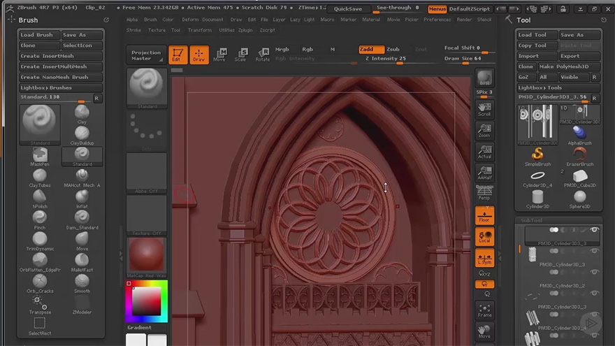Screen dimensions: 615x346
Task: Choose the SelectRect brush
Action: (40, 326)
